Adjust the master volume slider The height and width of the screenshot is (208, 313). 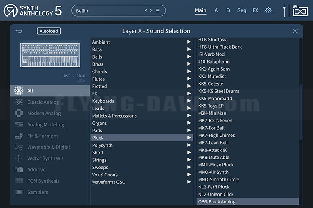coord(285,11)
